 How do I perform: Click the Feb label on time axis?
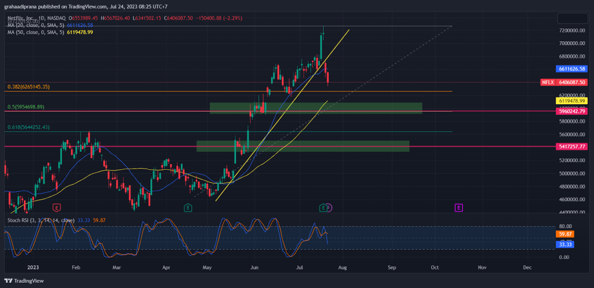pyautogui.click(x=75, y=267)
